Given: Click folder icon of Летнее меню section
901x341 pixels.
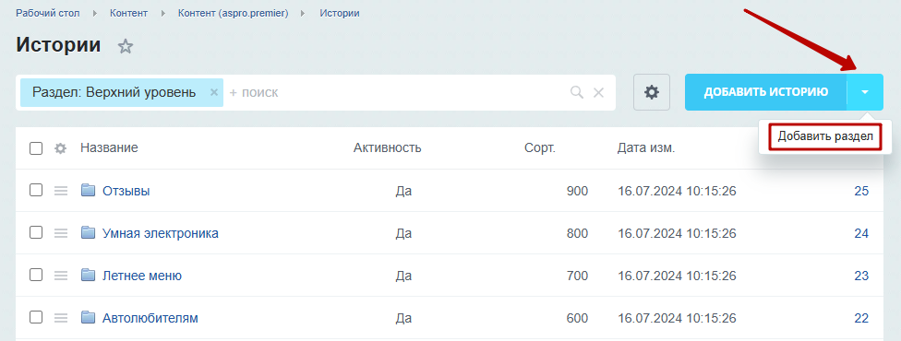Looking at the screenshot, I should [x=88, y=275].
